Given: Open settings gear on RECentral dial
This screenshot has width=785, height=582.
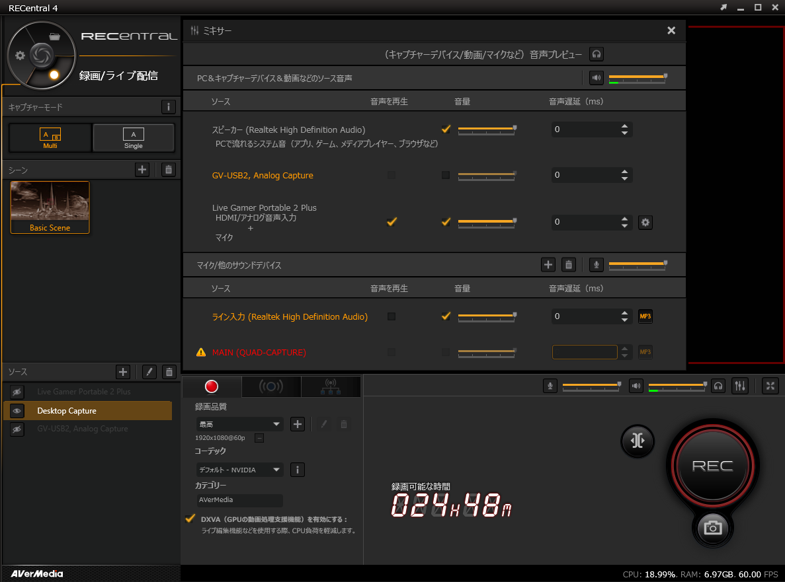Looking at the screenshot, I should (x=20, y=55).
